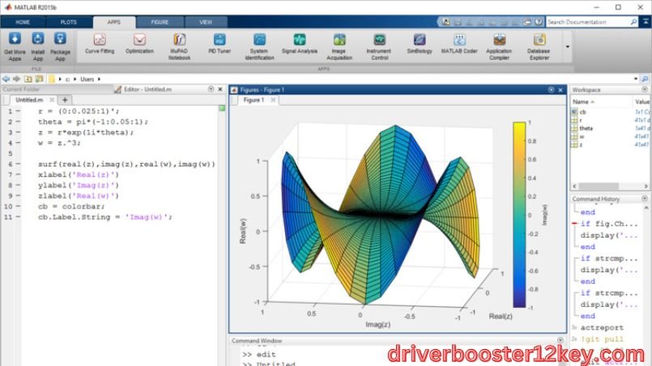Image resolution: width=652 pixels, height=366 pixels.
Task: Launch the Optimization app
Action: (139, 44)
